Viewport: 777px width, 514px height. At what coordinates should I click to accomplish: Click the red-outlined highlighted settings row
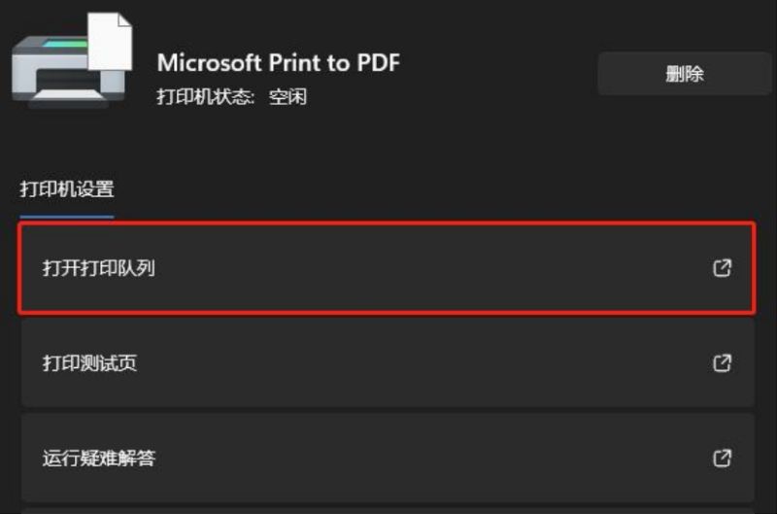[x=387, y=269]
